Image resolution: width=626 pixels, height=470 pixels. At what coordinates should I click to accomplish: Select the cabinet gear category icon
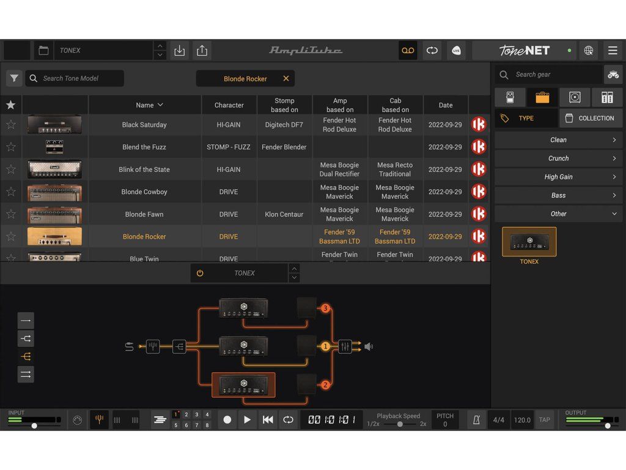575,97
